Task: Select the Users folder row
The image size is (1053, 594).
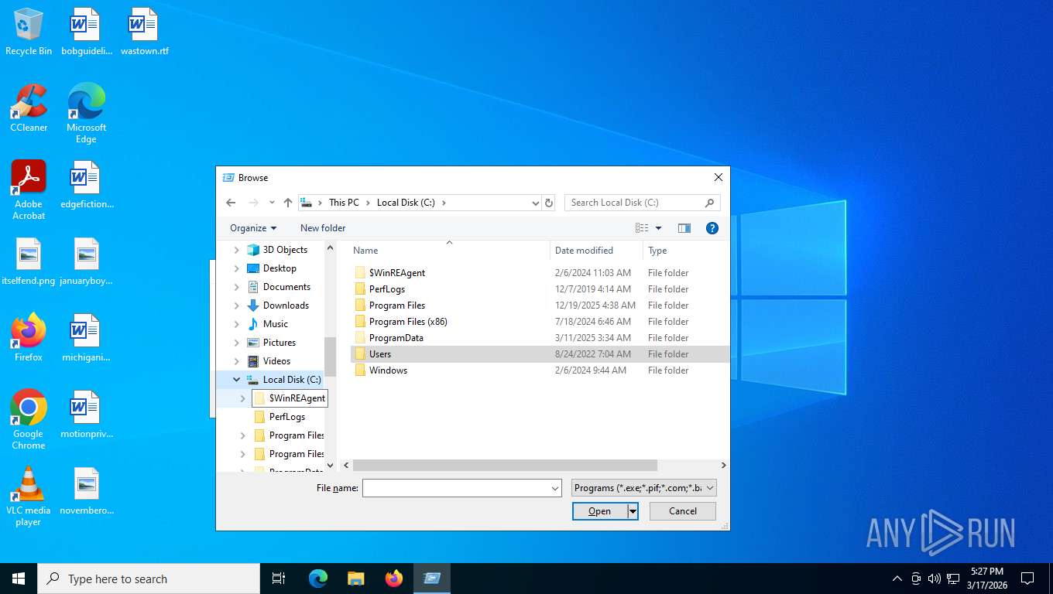Action: [539, 354]
